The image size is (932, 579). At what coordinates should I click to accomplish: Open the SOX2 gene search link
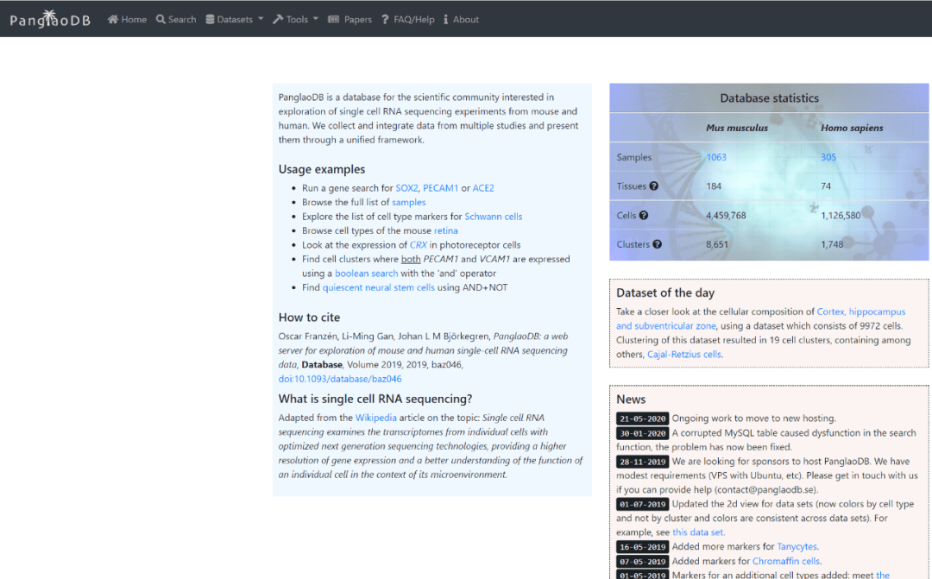406,188
